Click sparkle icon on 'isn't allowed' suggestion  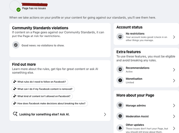(15, 96)
